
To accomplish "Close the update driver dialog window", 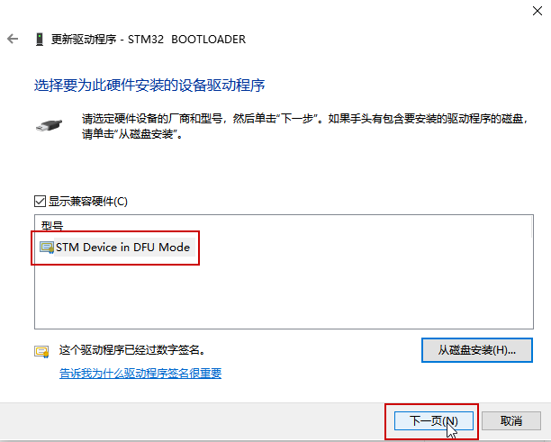I will coord(537,11).
